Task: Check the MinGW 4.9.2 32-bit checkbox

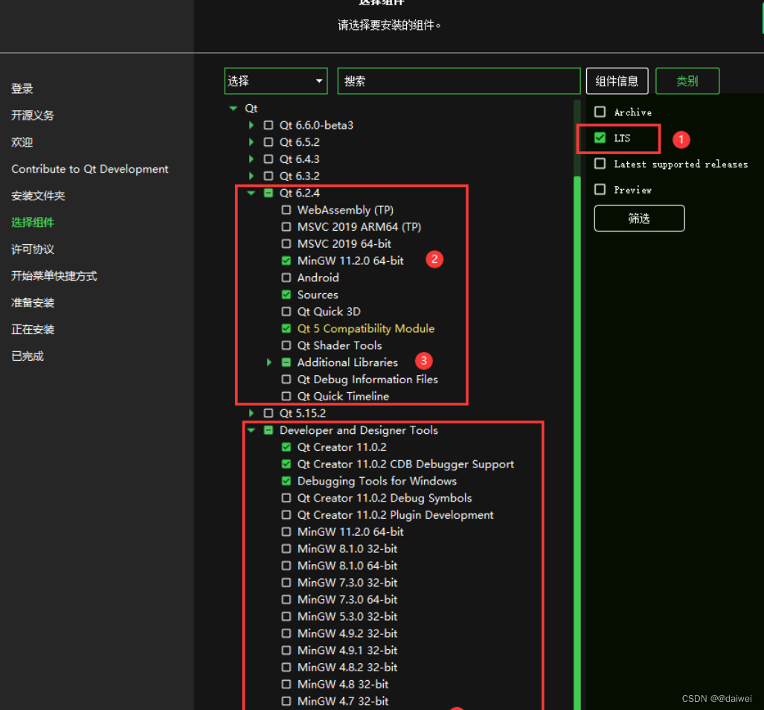Action: [x=286, y=633]
